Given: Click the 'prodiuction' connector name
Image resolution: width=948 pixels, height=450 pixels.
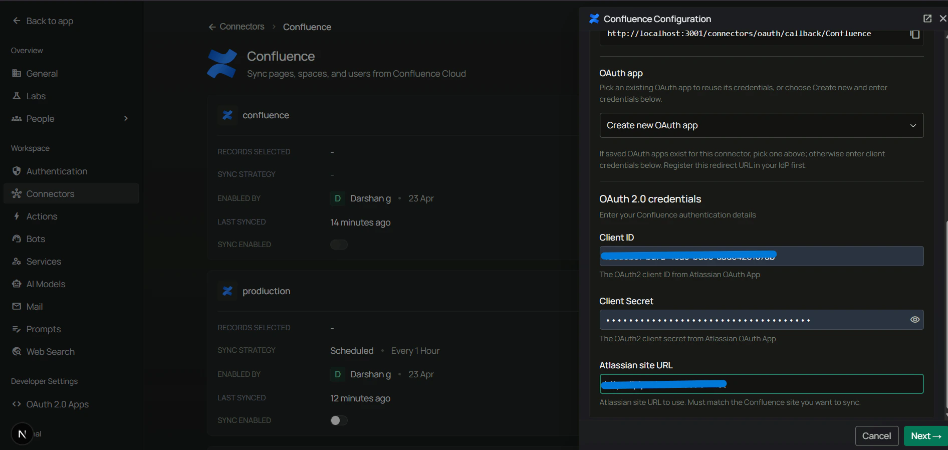Looking at the screenshot, I should click(267, 291).
